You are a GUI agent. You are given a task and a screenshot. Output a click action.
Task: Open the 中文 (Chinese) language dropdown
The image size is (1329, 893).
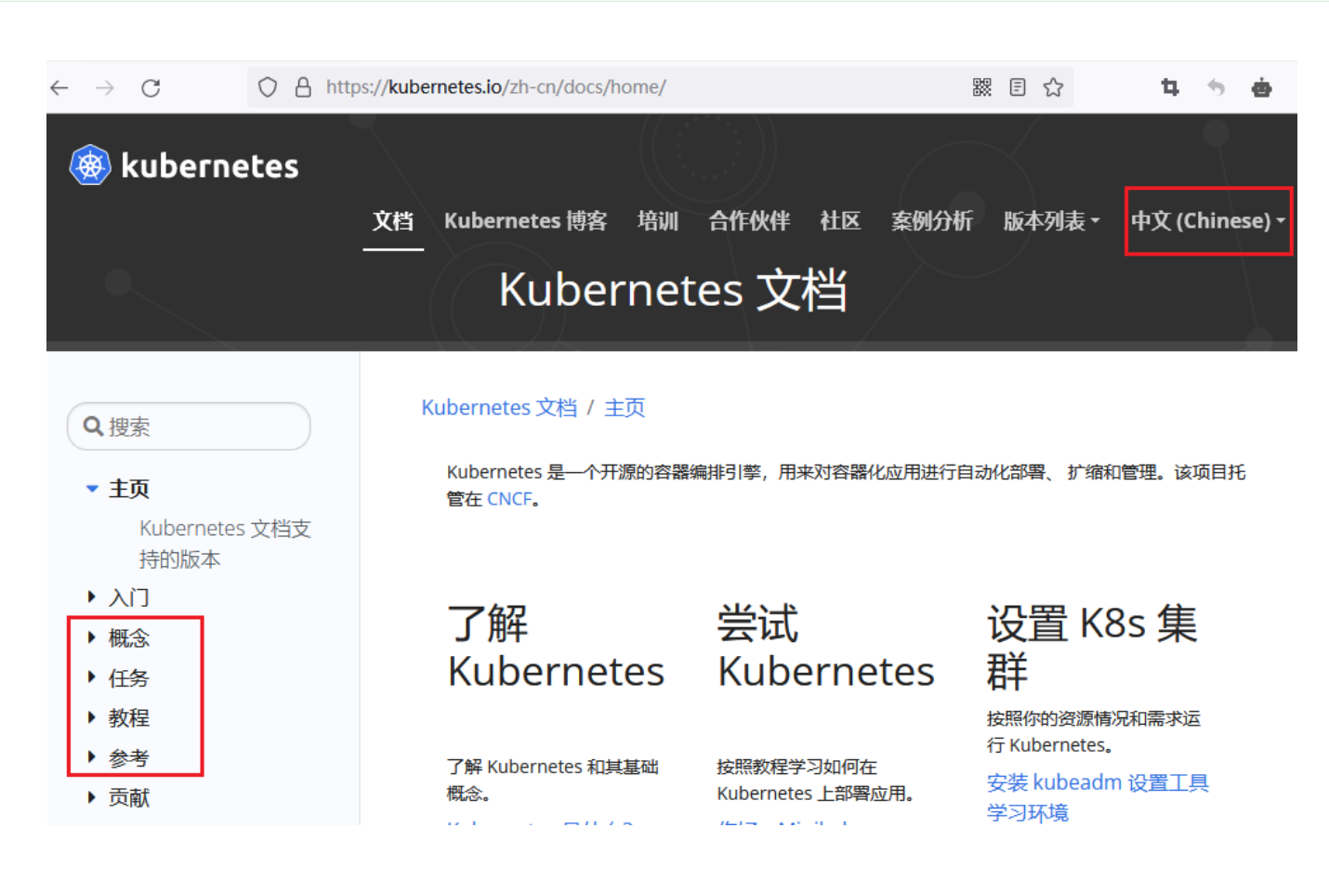[1208, 221]
